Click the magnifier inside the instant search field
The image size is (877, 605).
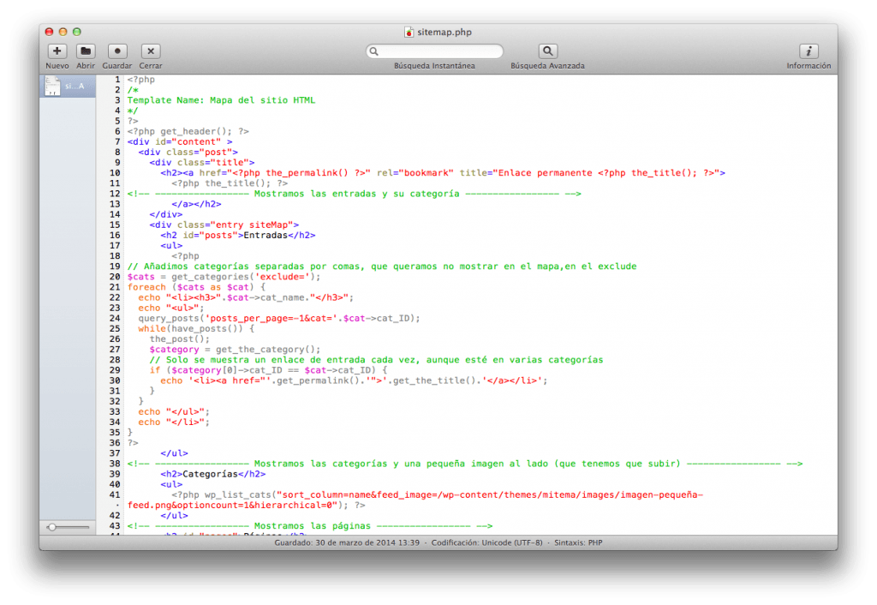point(374,51)
